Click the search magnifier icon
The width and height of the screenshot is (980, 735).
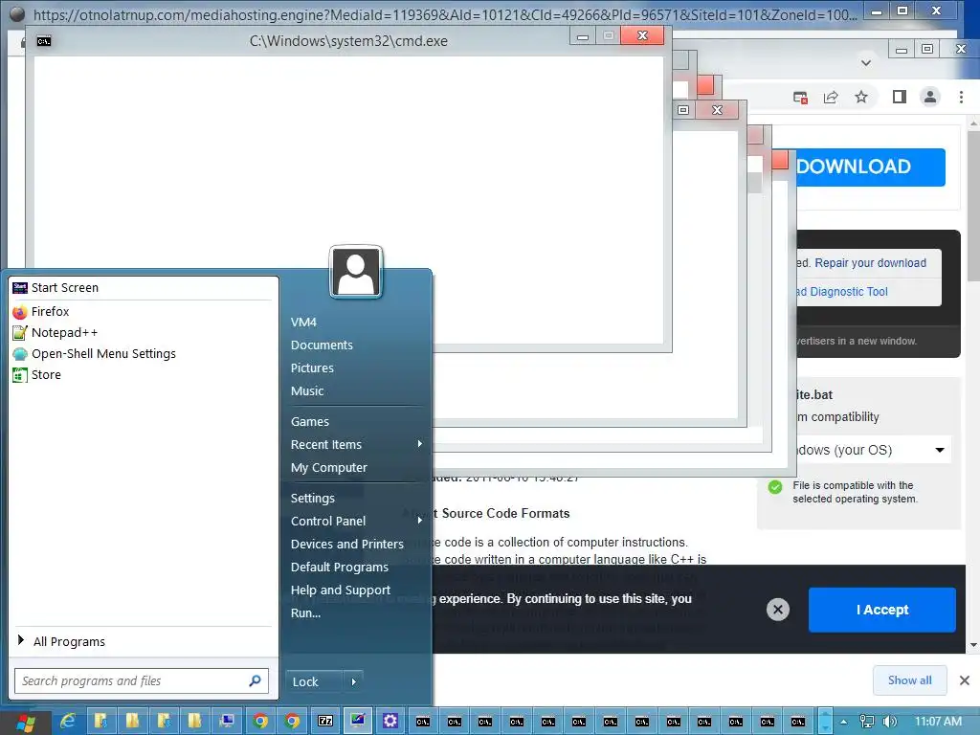tap(255, 680)
